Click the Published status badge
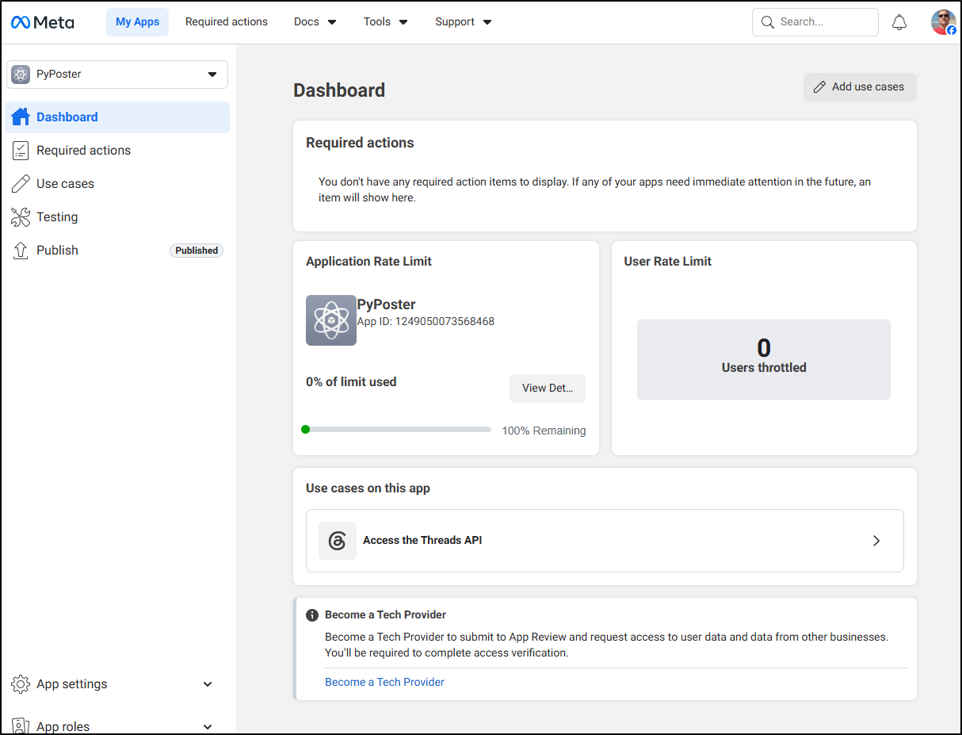Screen dimensions: 962x735 tap(197, 251)
